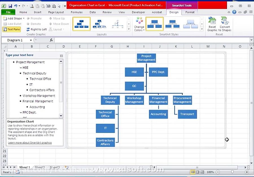This screenshot has width=254, height=177.
Task: Click the Page Break Preview status bar icon
Action: coord(202,172)
